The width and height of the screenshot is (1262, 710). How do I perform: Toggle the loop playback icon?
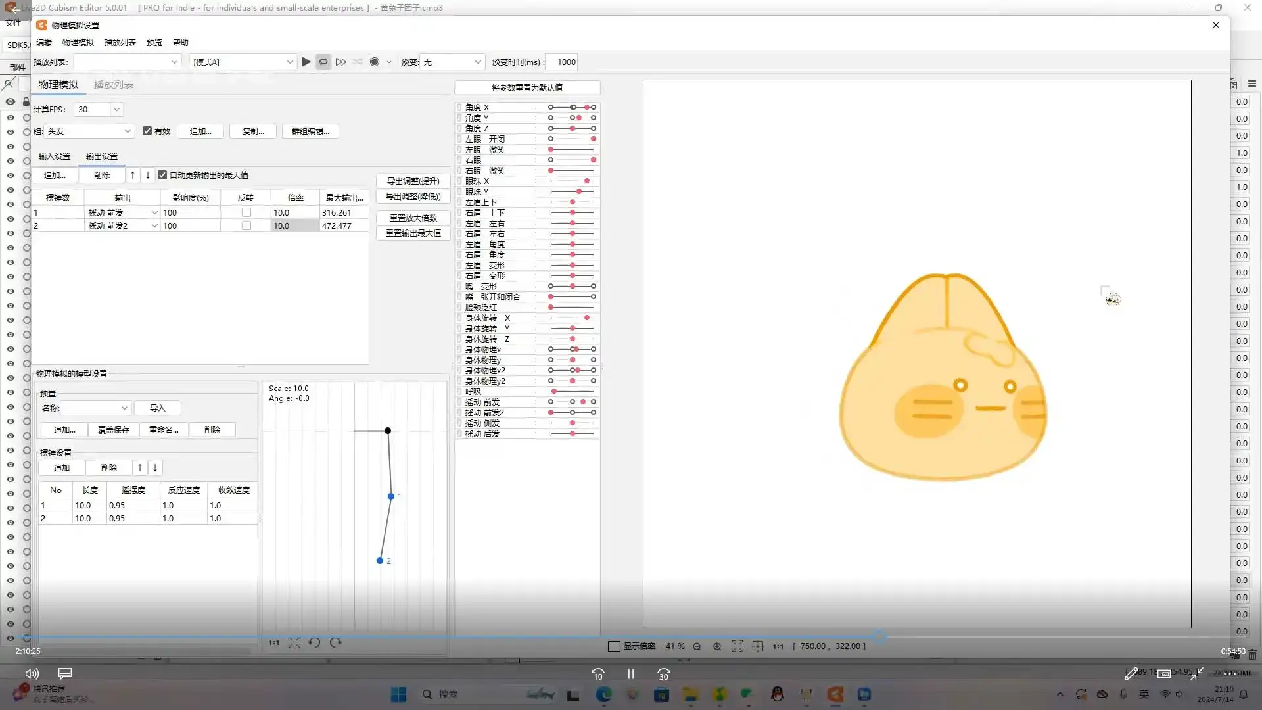pos(323,62)
